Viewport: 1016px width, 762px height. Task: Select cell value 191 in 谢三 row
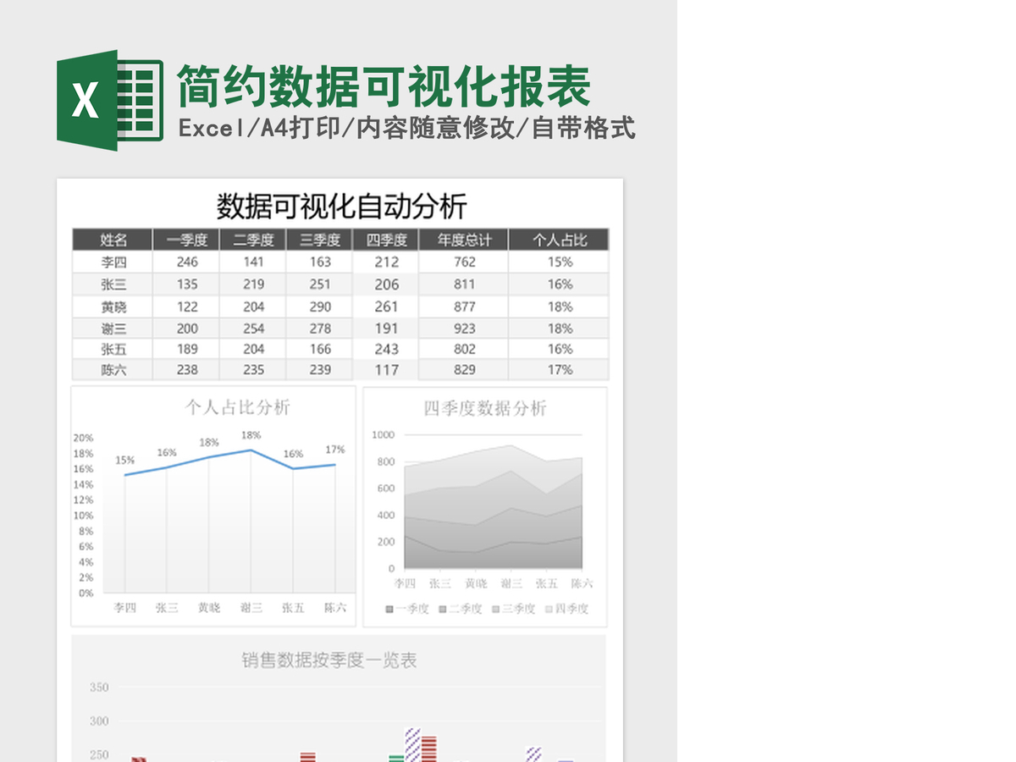click(387, 329)
